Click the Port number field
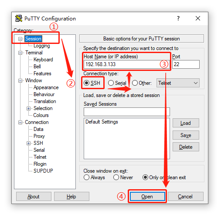The width and height of the screenshot is (221, 214). pos(186,64)
